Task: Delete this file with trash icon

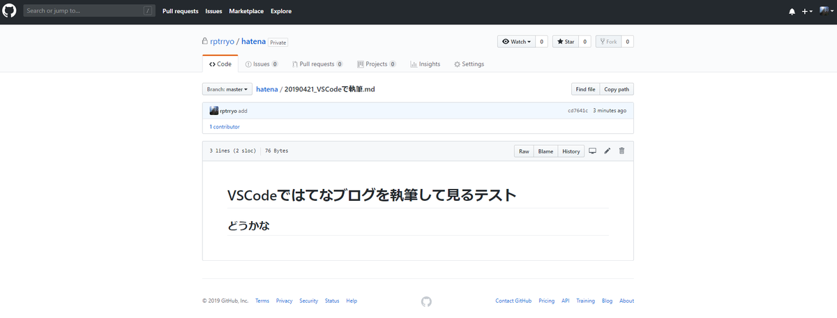Action: [x=622, y=151]
